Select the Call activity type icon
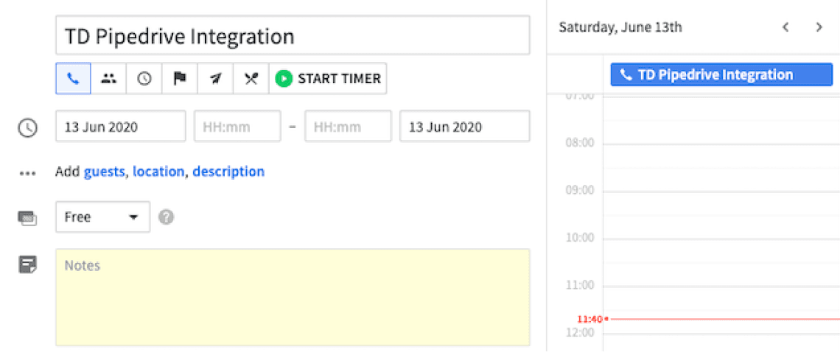The height and width of the screenshot is (352, 840). pos(74,79)
